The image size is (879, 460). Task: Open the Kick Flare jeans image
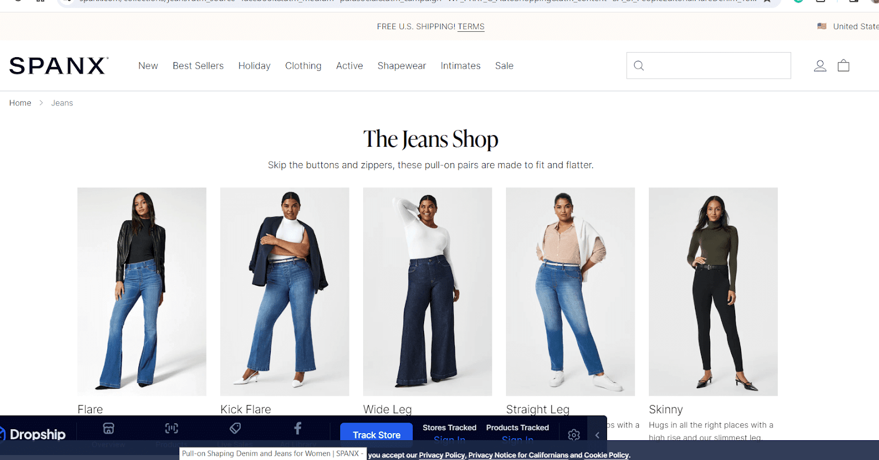point(285,292)
